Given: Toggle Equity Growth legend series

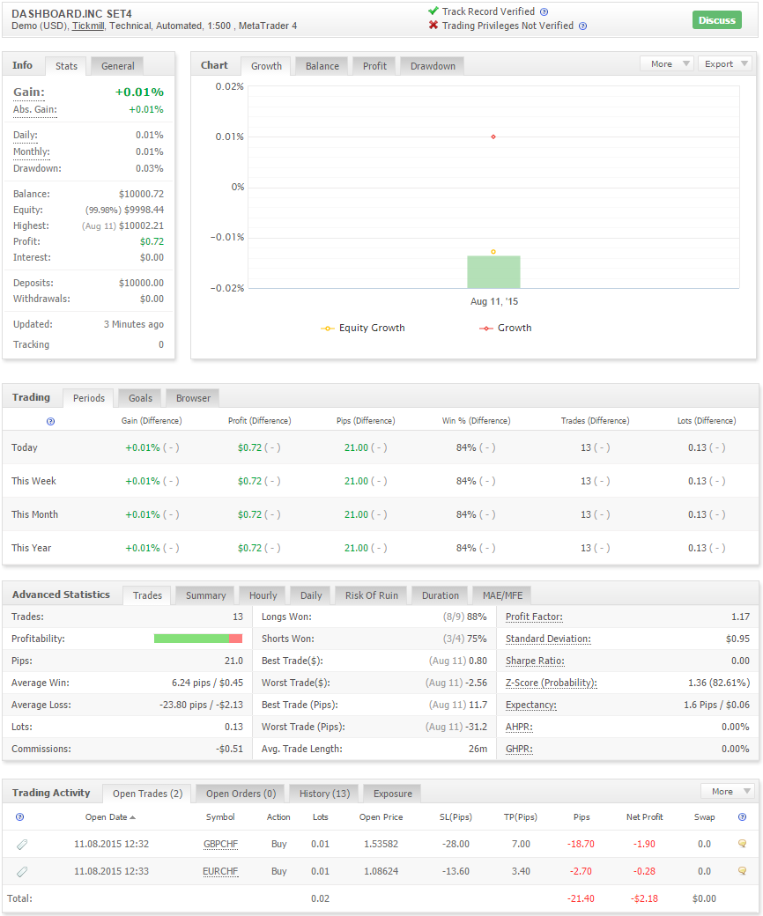Looking at the screenshot, I should (x=363, y=329).
